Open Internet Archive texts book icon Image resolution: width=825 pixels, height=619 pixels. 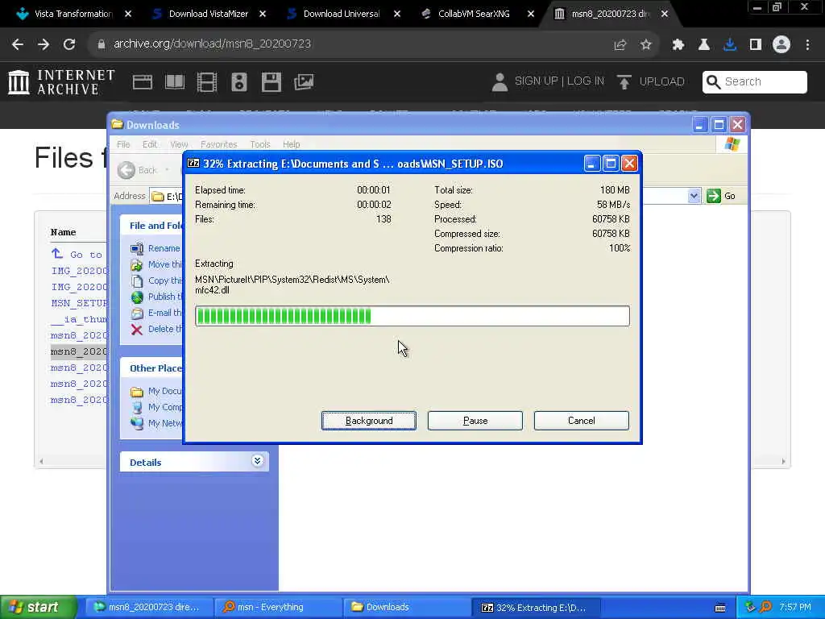(x=175, y=82)
